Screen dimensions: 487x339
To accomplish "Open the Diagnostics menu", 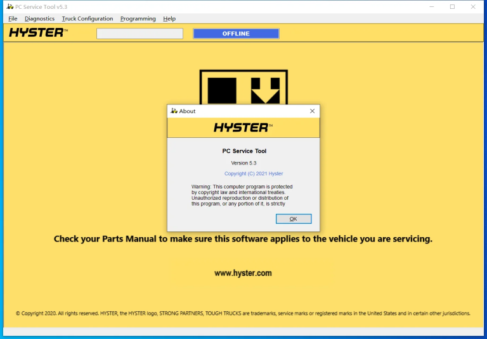I will (x=39, y=19).
